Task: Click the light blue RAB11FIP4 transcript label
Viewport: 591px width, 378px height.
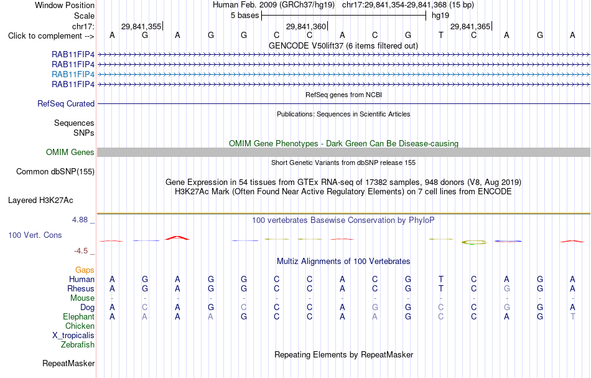Action: click(x=73, y=74)
